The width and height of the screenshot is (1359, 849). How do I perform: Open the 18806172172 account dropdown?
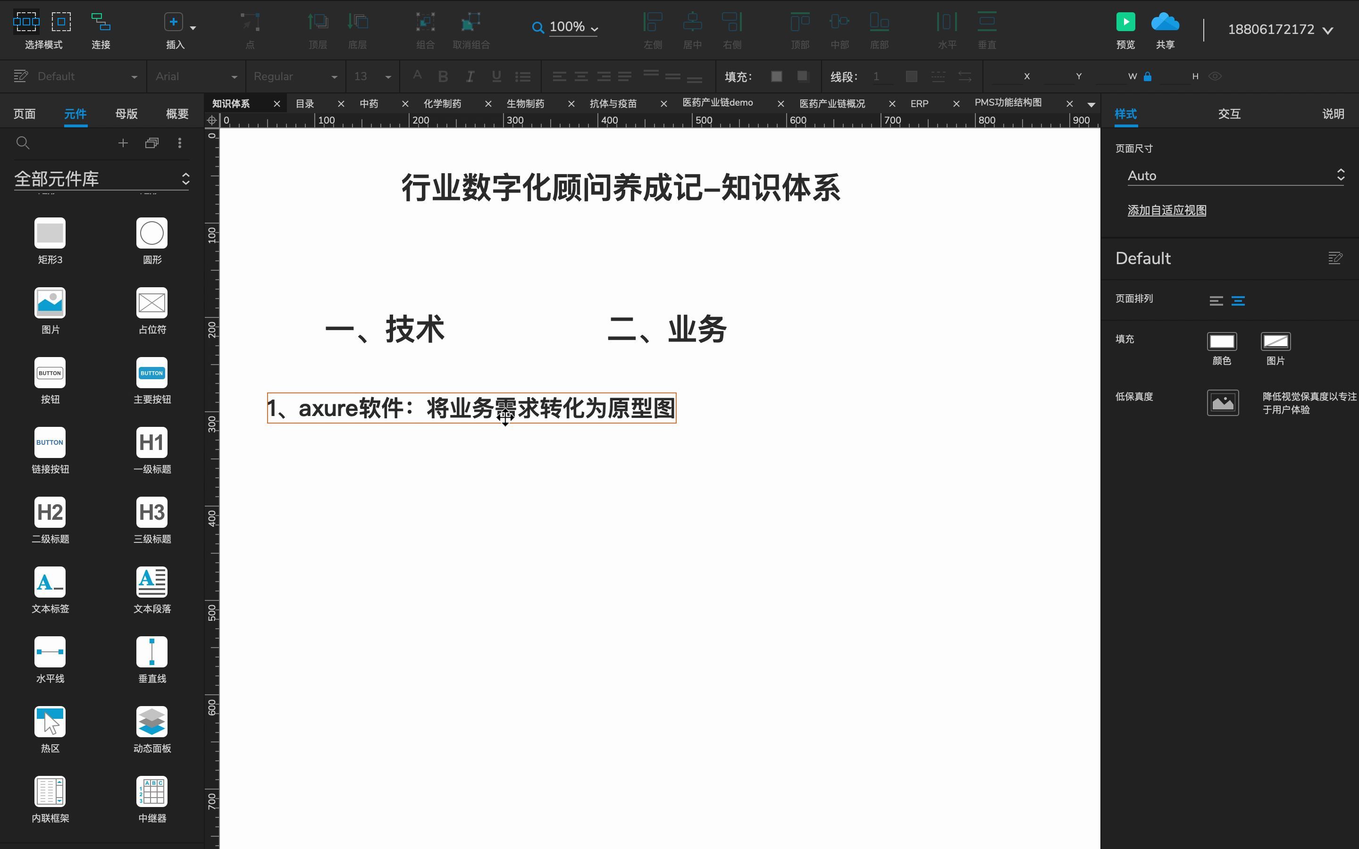click(x=1280, y=30)
